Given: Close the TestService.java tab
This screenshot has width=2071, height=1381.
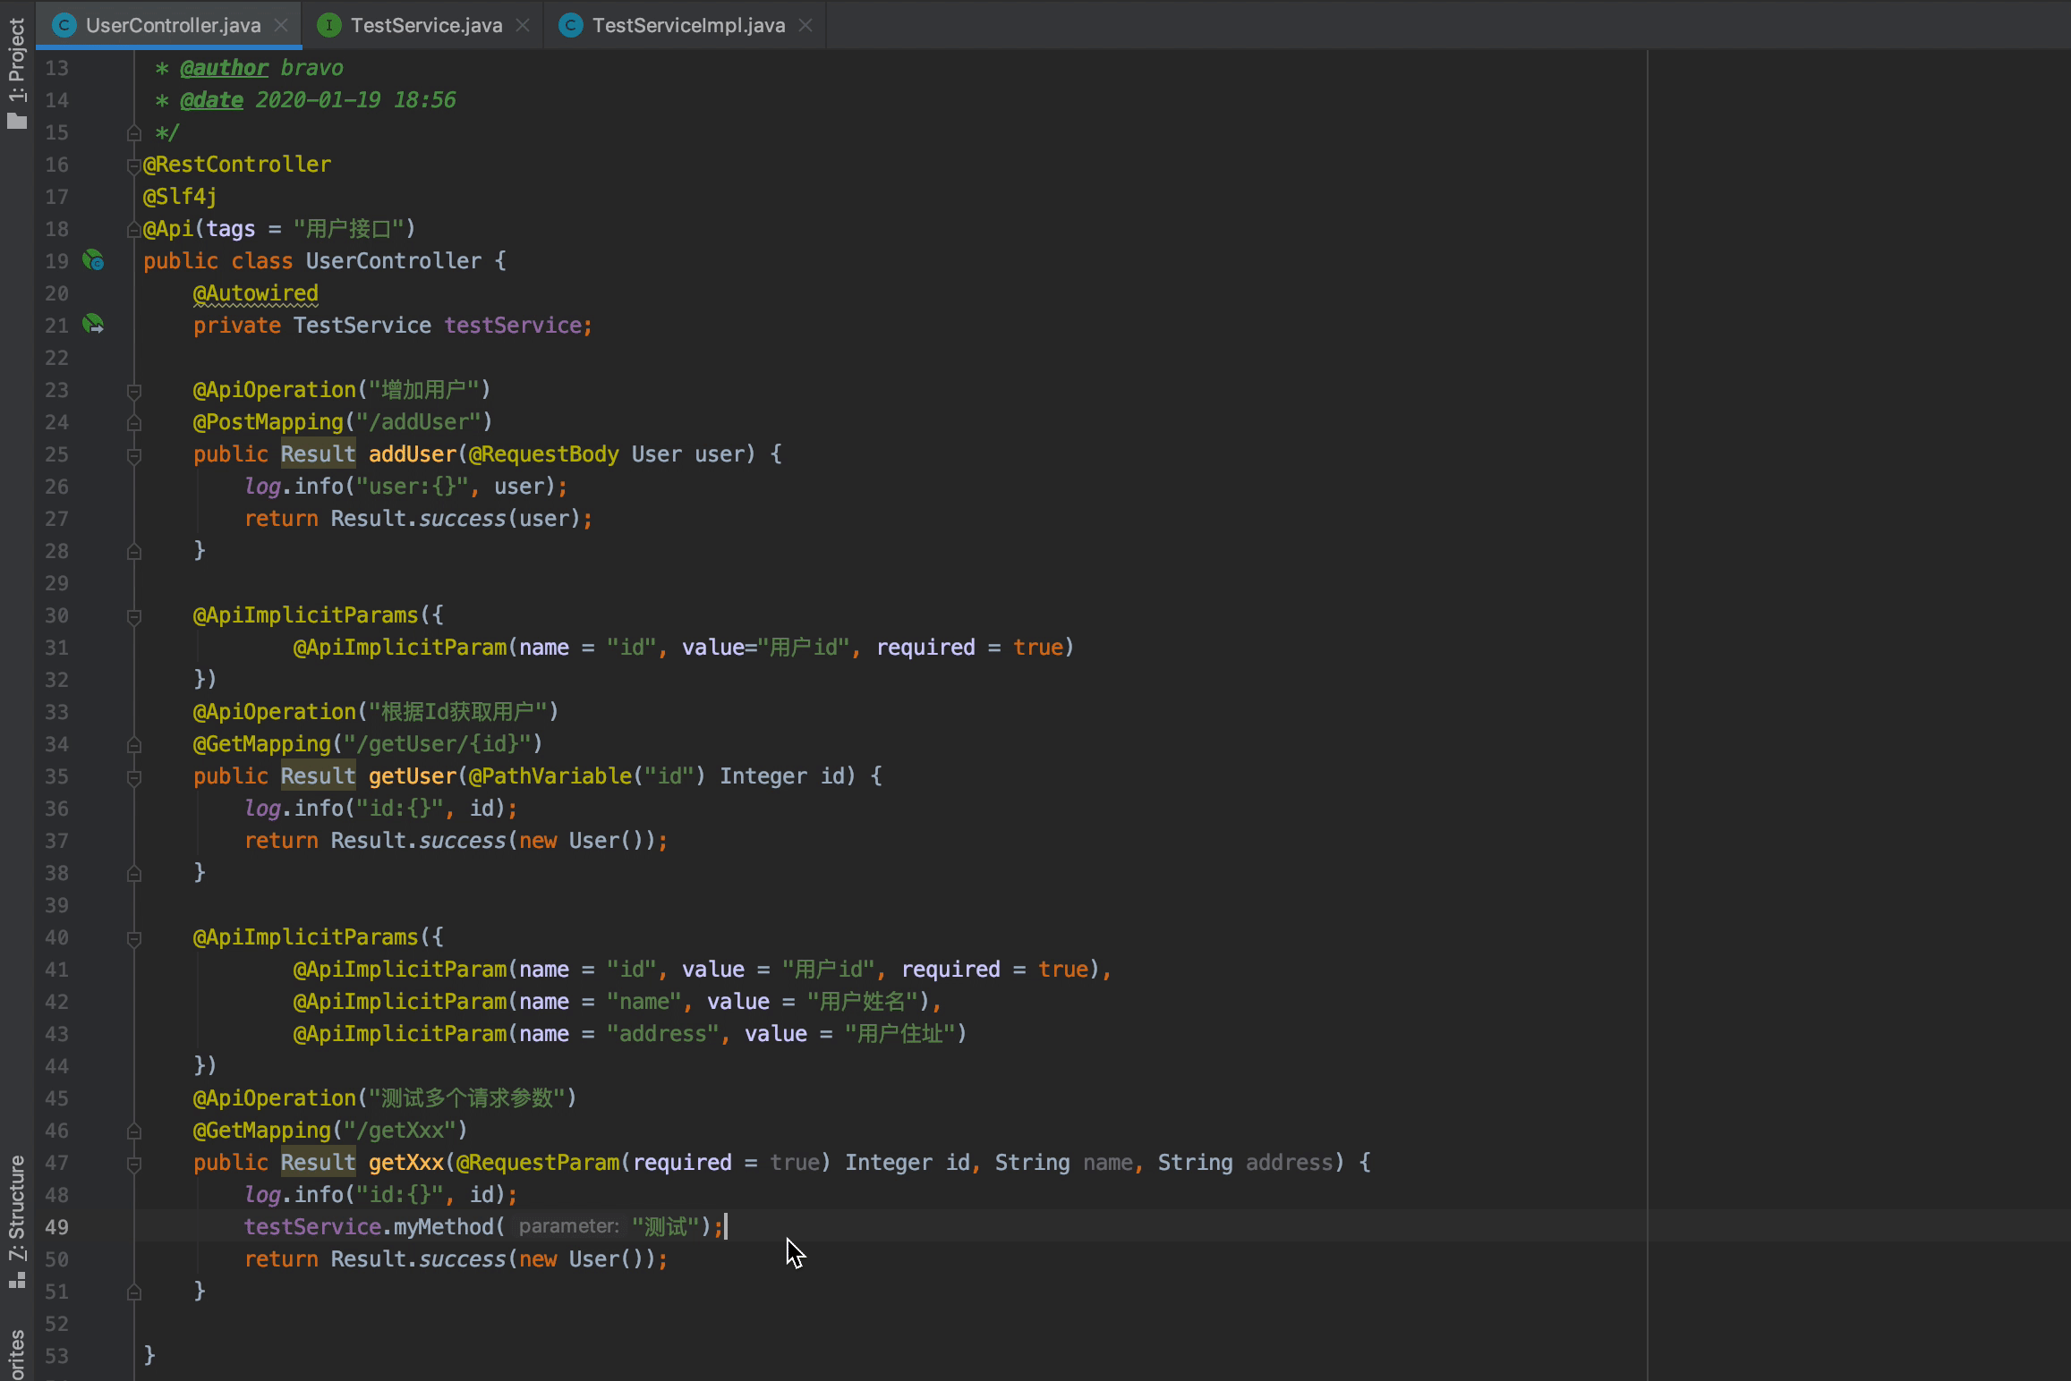Looking at the screenshot, I should click(x=523, y=25).
